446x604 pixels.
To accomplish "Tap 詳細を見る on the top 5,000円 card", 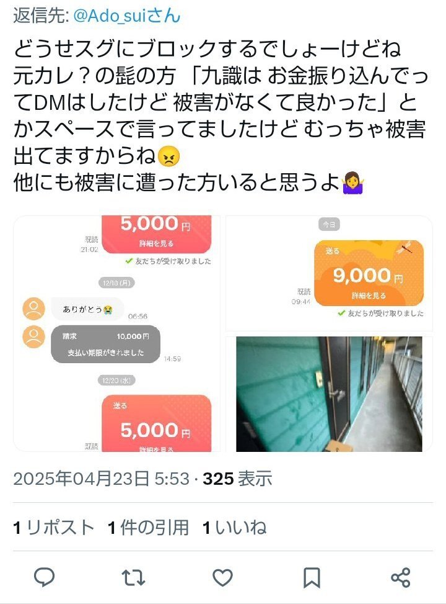I will pyautogui.click(x=156, y=243).
